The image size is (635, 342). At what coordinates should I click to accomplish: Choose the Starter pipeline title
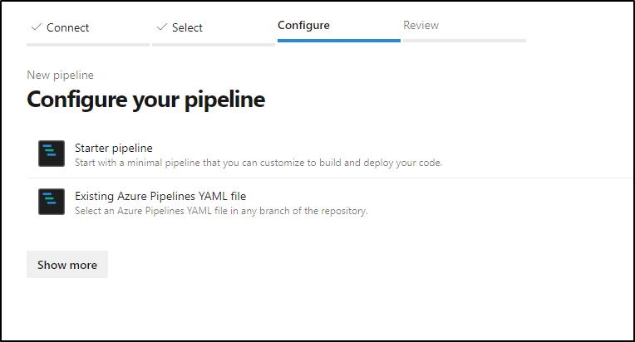point(114,148)
